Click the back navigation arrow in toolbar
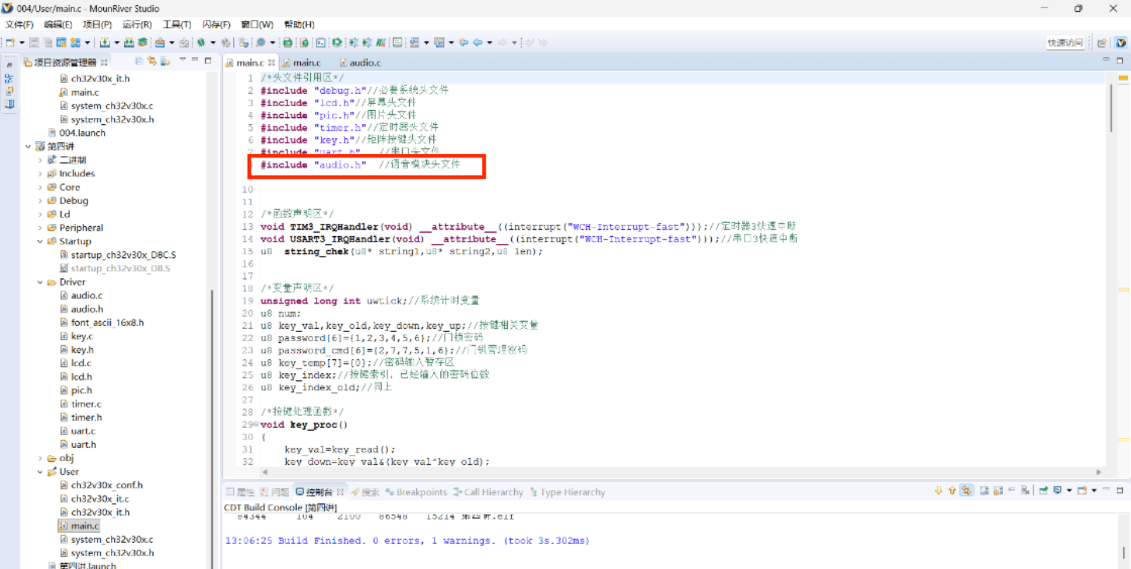Image resolution: width=1131 pixels, height=569 pixels. tap(478, 42)
